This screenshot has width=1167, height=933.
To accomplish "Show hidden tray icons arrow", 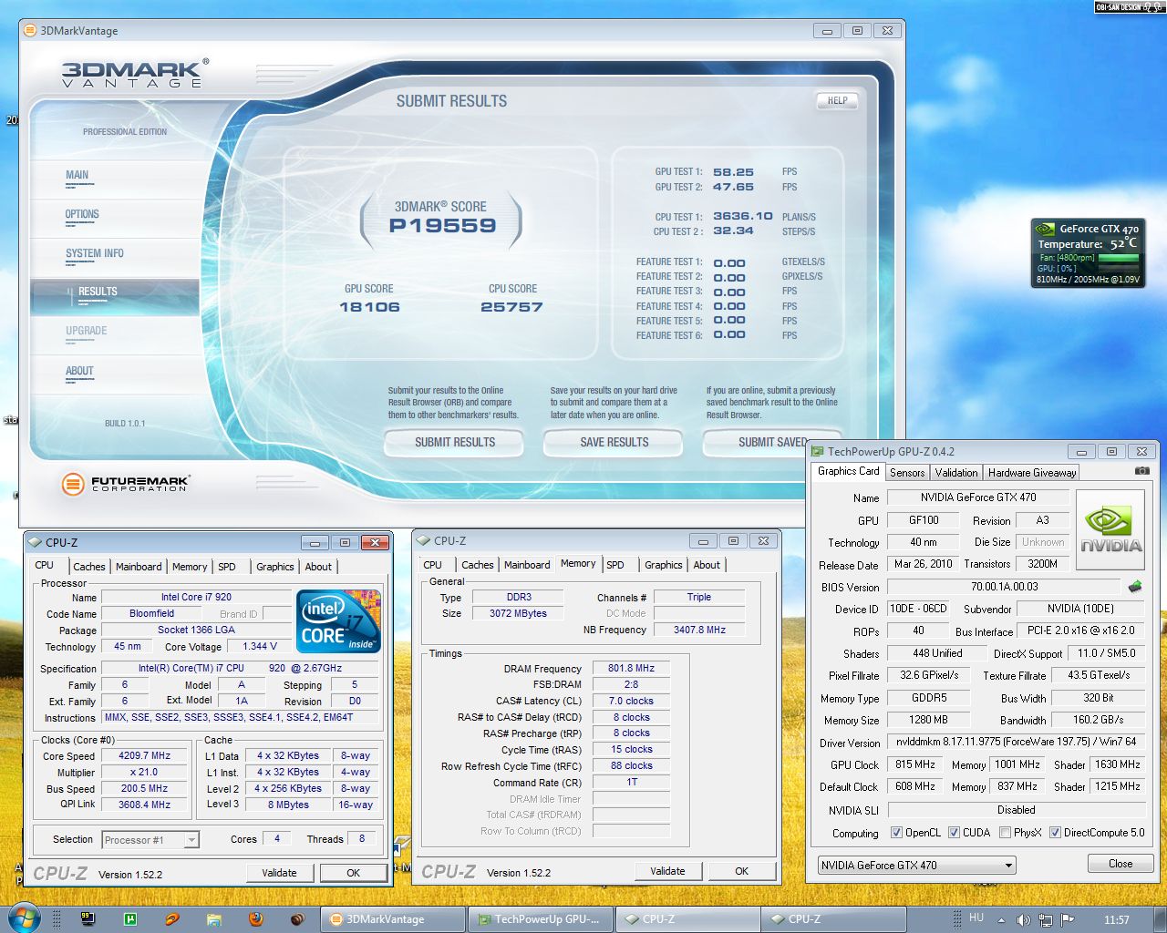I will pyautogui.click(x=1001, y=920).
